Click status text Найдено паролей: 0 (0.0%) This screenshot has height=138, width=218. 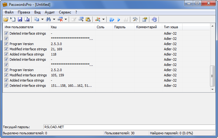pos(171,133)
